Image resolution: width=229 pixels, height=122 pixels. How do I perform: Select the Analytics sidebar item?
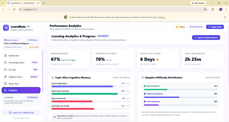tap(21, 90)
